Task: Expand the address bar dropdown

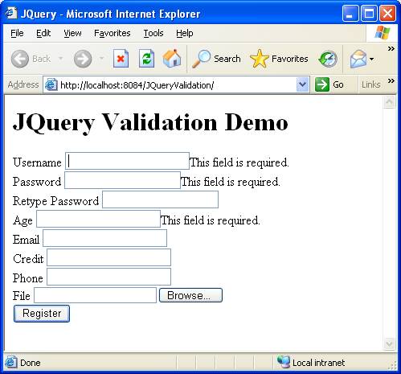Action: tap(303, 84)
